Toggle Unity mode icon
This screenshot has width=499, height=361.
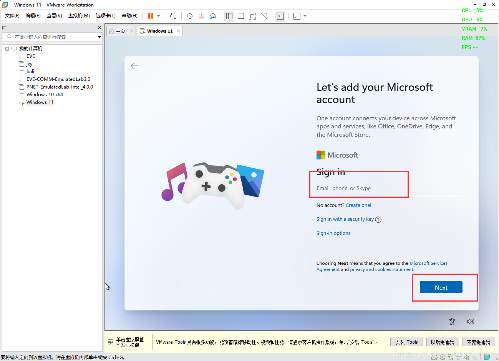tap(264, 16)
